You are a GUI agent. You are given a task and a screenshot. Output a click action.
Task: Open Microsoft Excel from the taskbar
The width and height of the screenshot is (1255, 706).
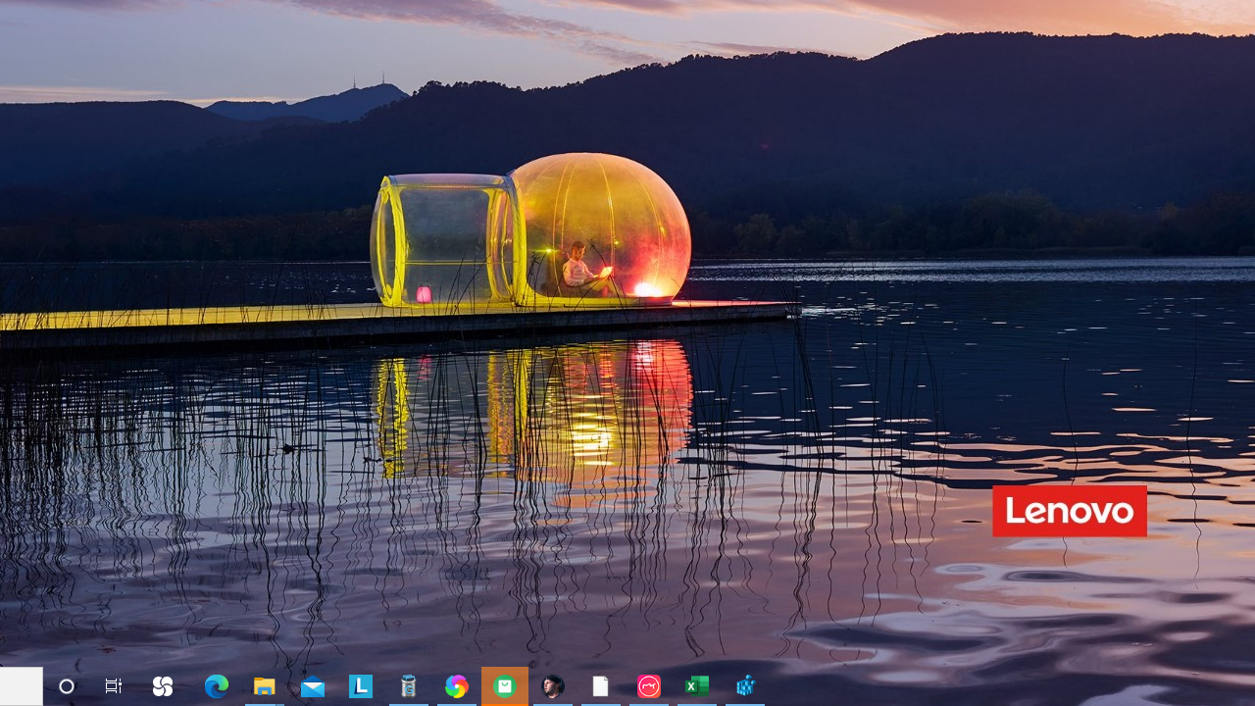tap(697, 686)
